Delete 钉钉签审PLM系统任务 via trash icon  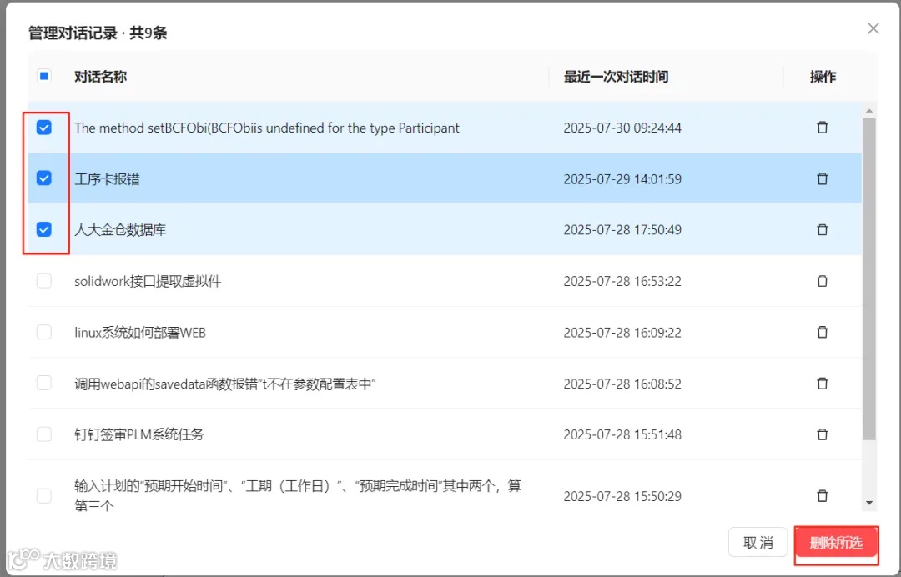[823, 434]
